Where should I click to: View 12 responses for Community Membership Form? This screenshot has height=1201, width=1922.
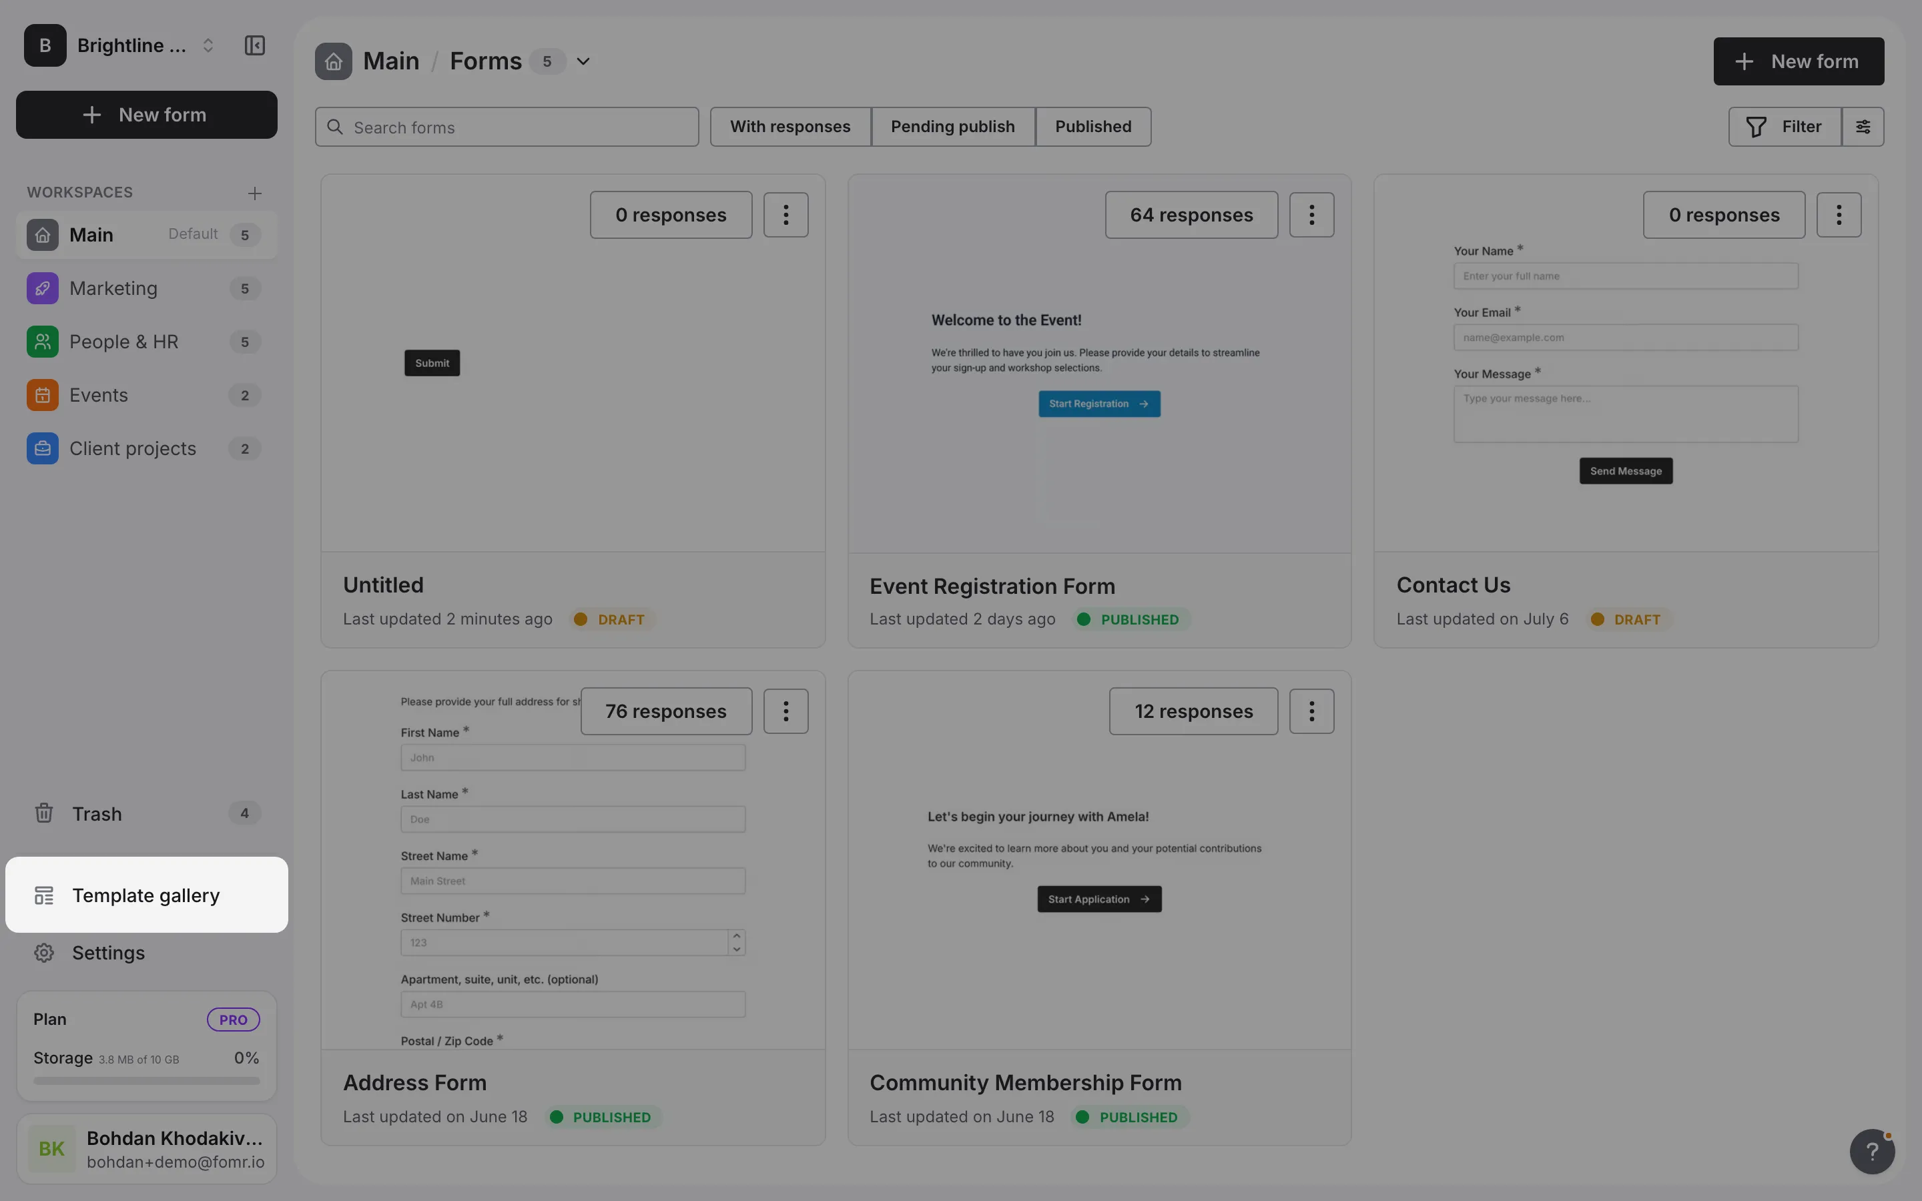(1194, 711)
